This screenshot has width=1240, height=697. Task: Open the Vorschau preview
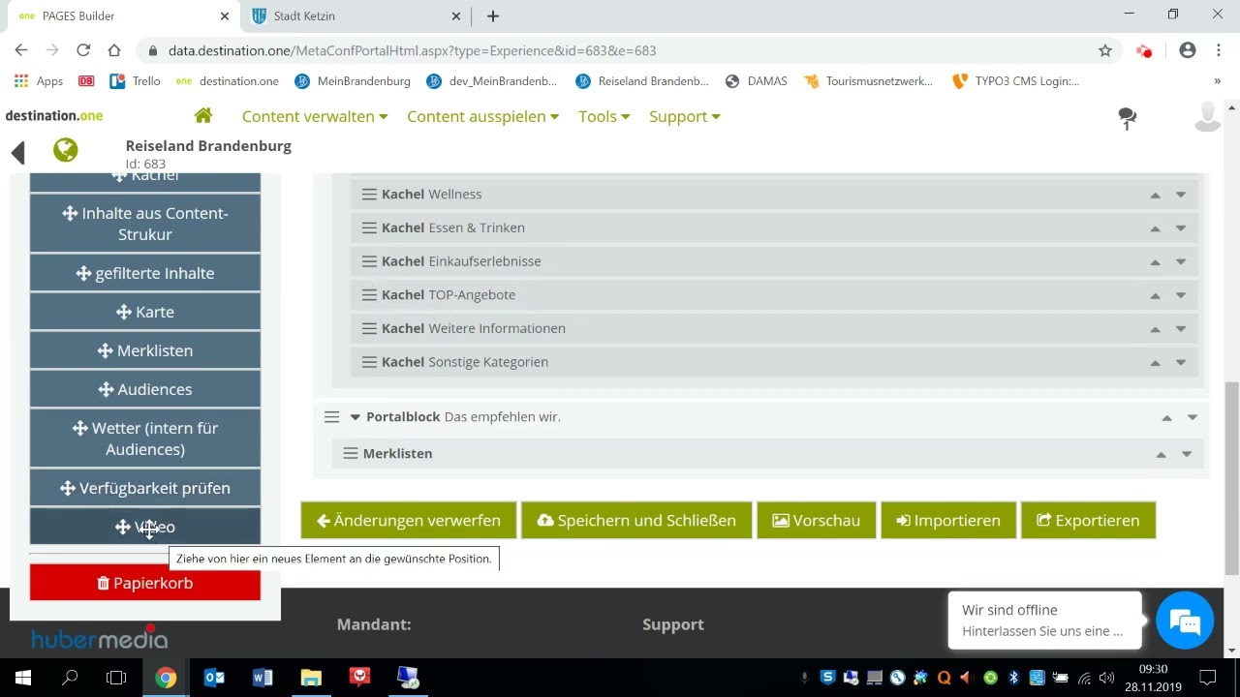click(x=816, y=520)
